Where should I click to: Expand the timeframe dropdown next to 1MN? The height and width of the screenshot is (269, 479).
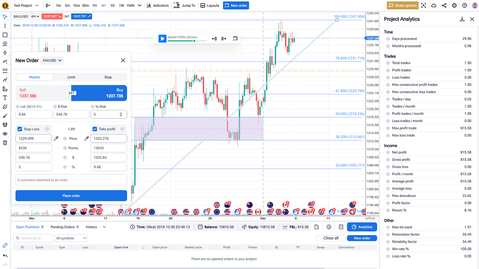[x=139, y=6]
